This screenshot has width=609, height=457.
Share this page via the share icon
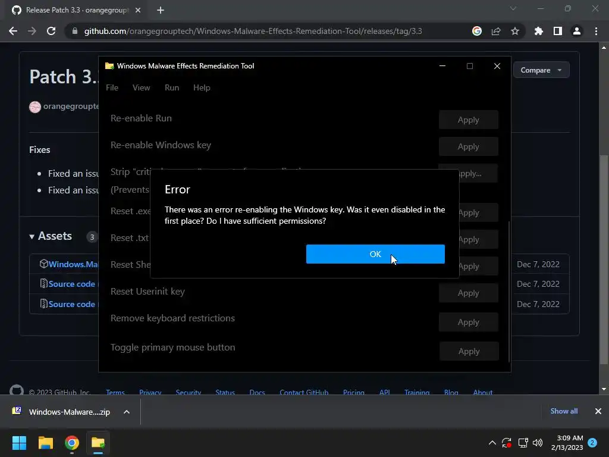coord(496,31)
